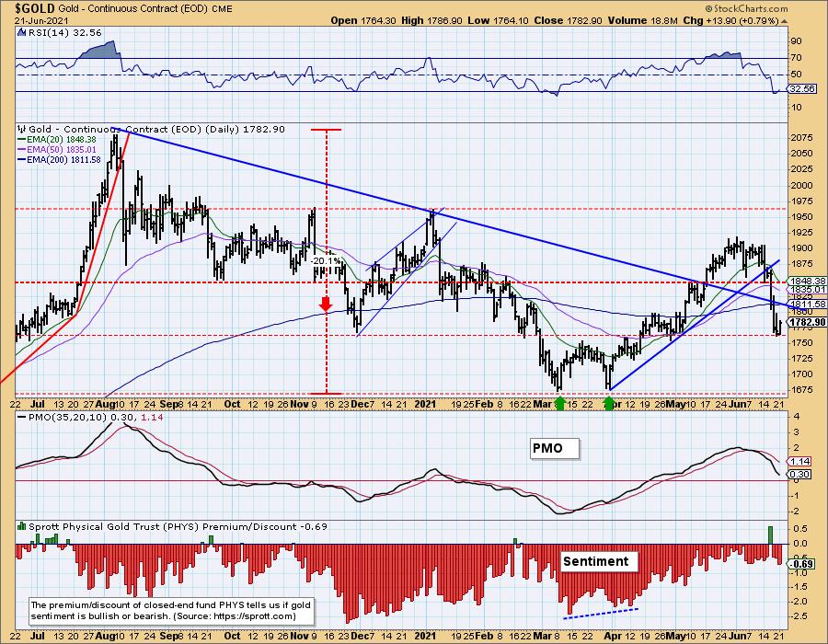
Task: Click the 90 label on RSI axis
Action: click(796, 41)
